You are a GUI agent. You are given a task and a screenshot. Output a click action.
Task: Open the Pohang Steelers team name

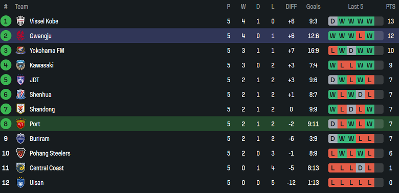pos(50,153)
